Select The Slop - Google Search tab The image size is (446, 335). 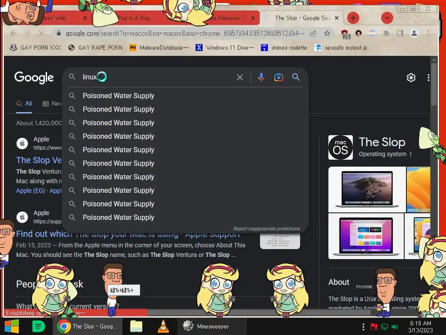tap(301, 18)
